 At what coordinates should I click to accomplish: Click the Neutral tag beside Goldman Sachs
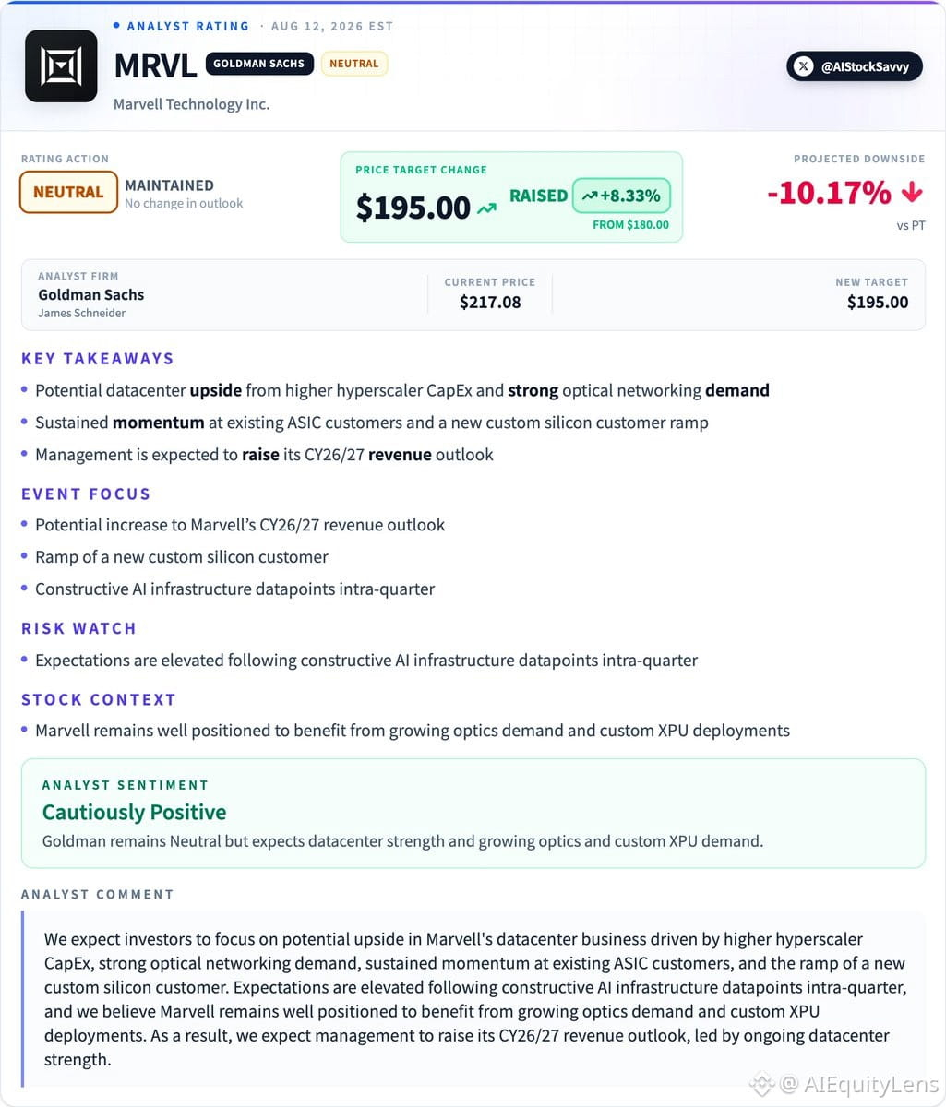(x=354, y=64)
